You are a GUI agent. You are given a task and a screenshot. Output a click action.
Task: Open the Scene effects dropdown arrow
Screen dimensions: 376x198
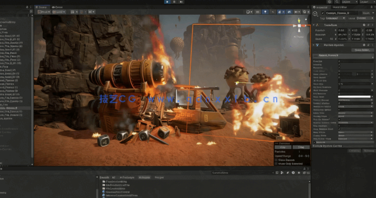click(283, 12)
